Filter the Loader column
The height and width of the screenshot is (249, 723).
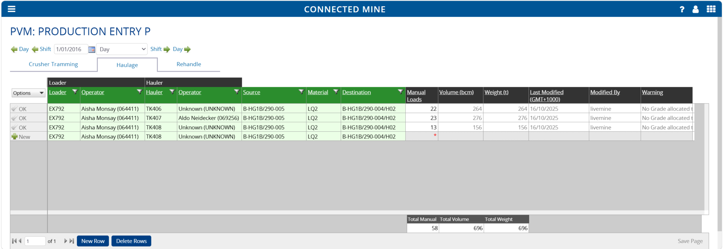75,91
